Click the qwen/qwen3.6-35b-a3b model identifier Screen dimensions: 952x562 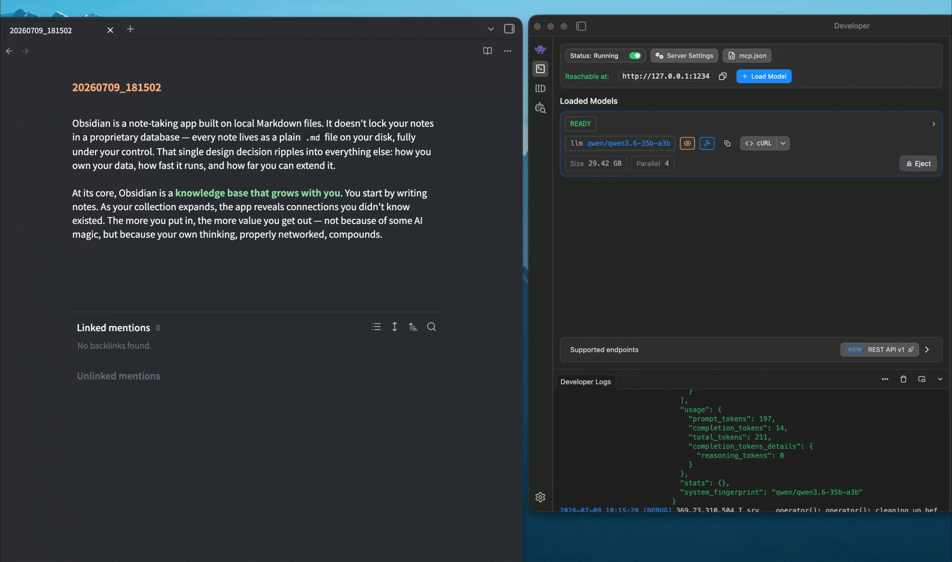pos(628,143)
